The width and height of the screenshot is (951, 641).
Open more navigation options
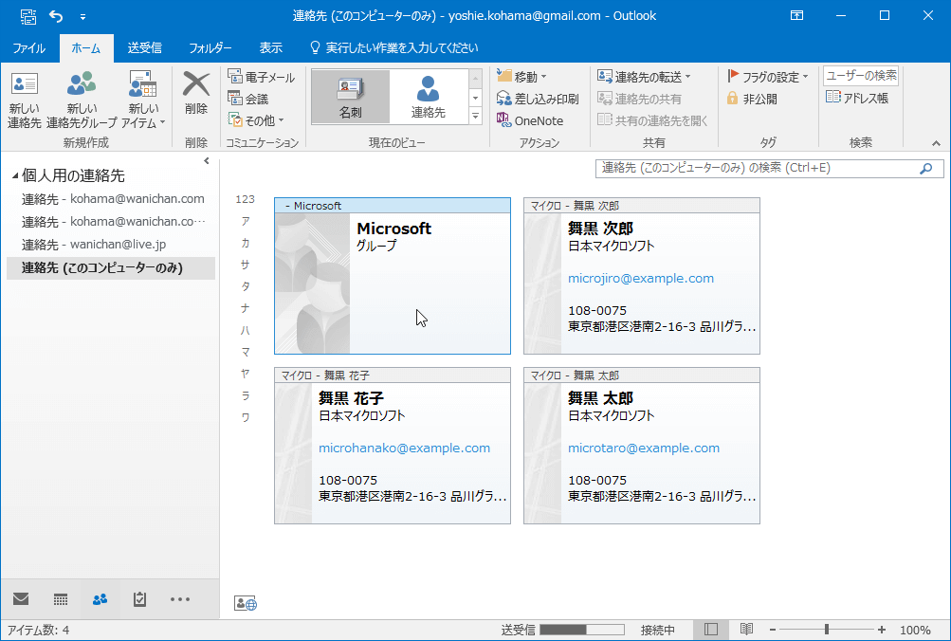point(180,599)
